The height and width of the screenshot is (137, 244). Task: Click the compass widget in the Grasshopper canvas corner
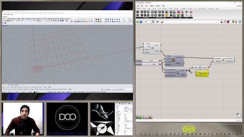point(239,115)
